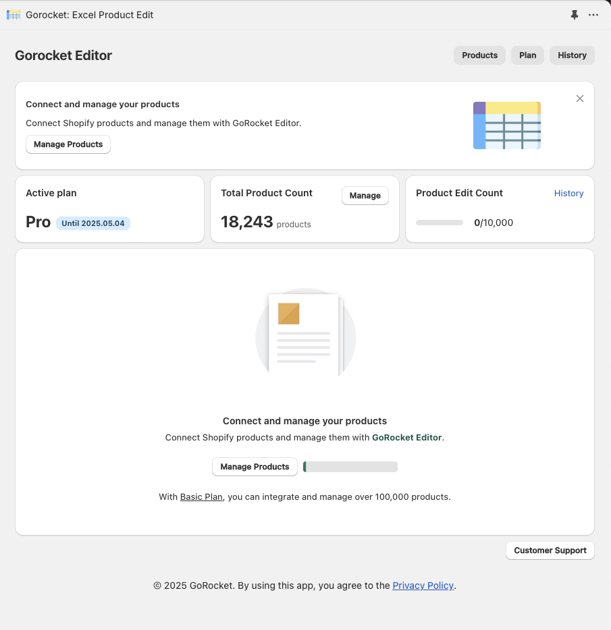Contact Customer Support

coord(550,550)
